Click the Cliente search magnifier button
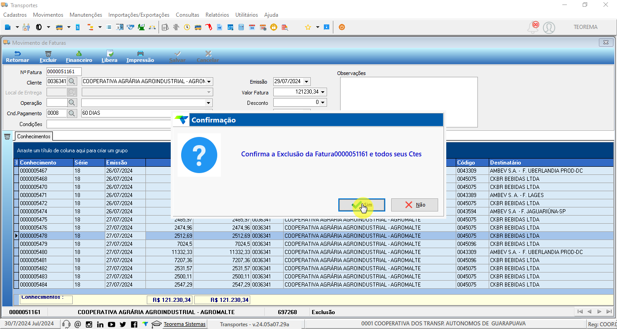Viewport: 617px width, 329px height. tap(72, 82)
